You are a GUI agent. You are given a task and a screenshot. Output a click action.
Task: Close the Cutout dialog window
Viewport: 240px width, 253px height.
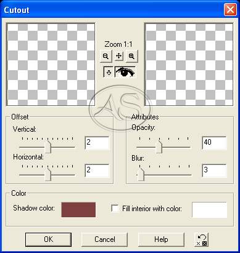click(x=230, y=10)
